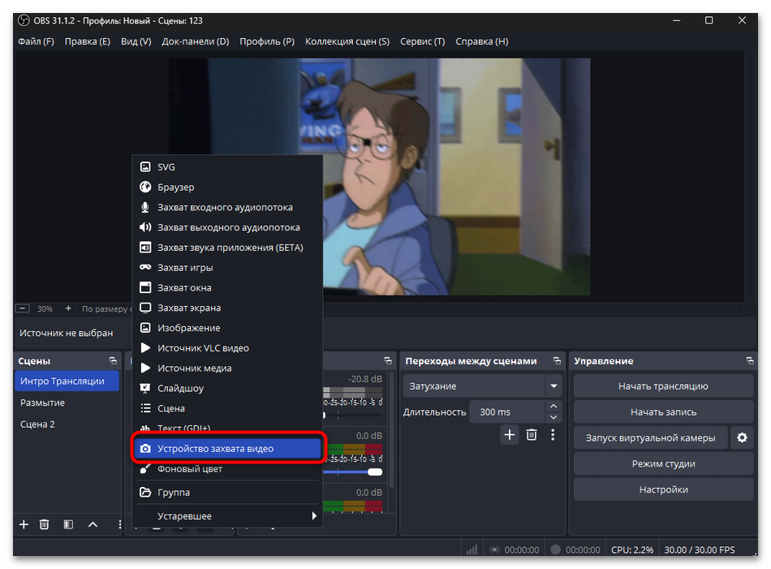Move scene up with arrow icon
The height and width of the screenshot is (569, 771).
(93, 524)
